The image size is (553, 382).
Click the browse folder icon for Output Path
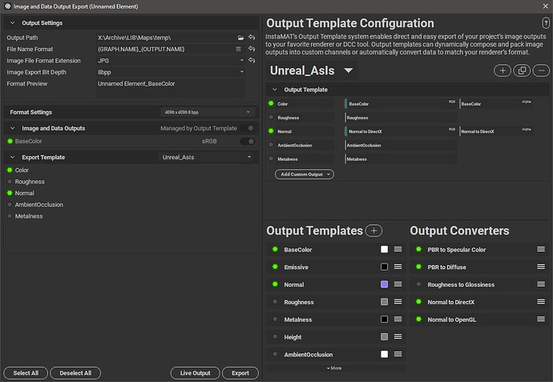tap(240, 38)
